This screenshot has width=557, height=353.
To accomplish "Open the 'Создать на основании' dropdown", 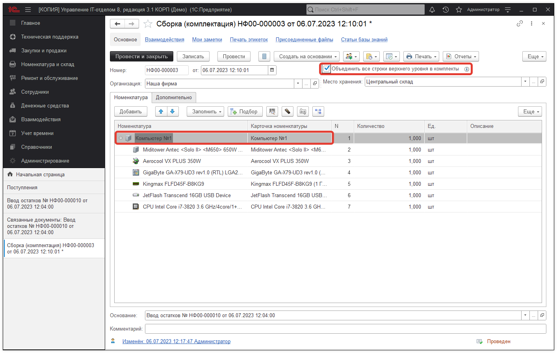I will (x=306, y=56).
